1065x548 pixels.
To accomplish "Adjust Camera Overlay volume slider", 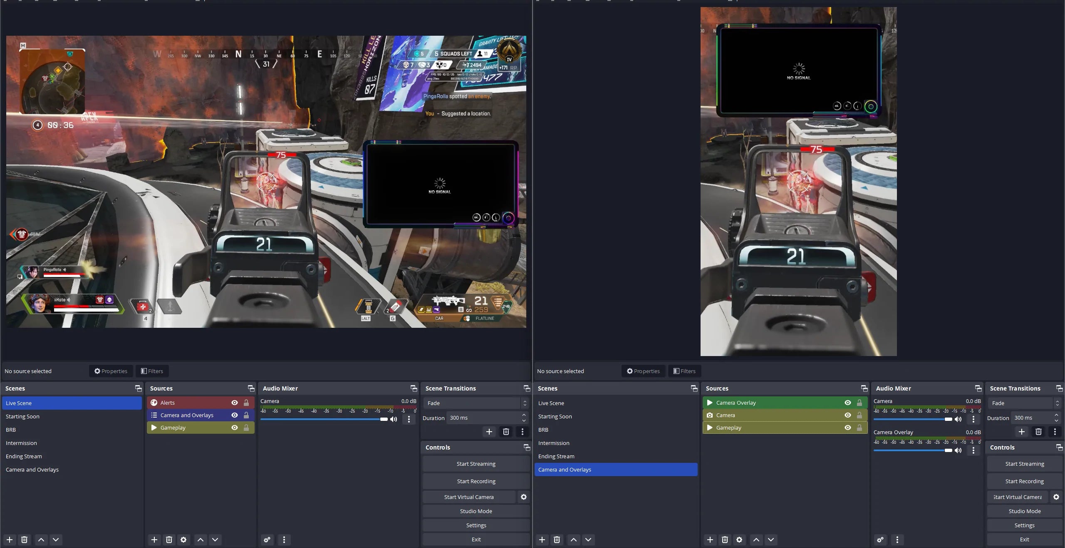I will (x=913, y=450).
